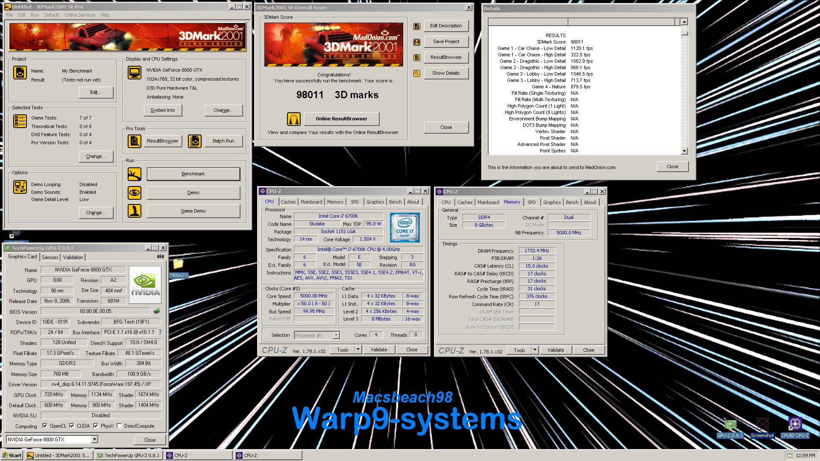This screenshot has width=820, height=461.
Task: Click the Benchmark button in Run section
Action: click(x=193, y=174)
